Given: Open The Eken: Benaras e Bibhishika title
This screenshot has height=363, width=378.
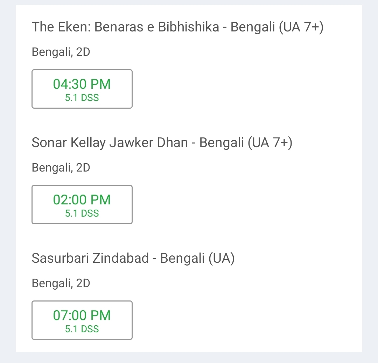Looking at the screenshot, I should point(177,27).
